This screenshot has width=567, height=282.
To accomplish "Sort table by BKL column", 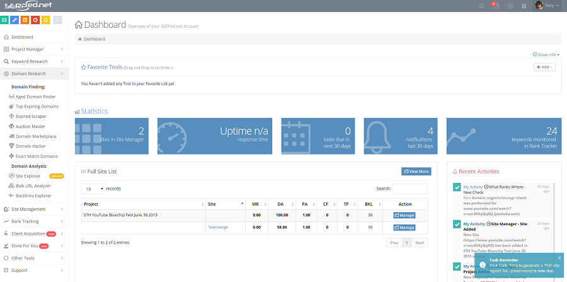I will [370, 204].
